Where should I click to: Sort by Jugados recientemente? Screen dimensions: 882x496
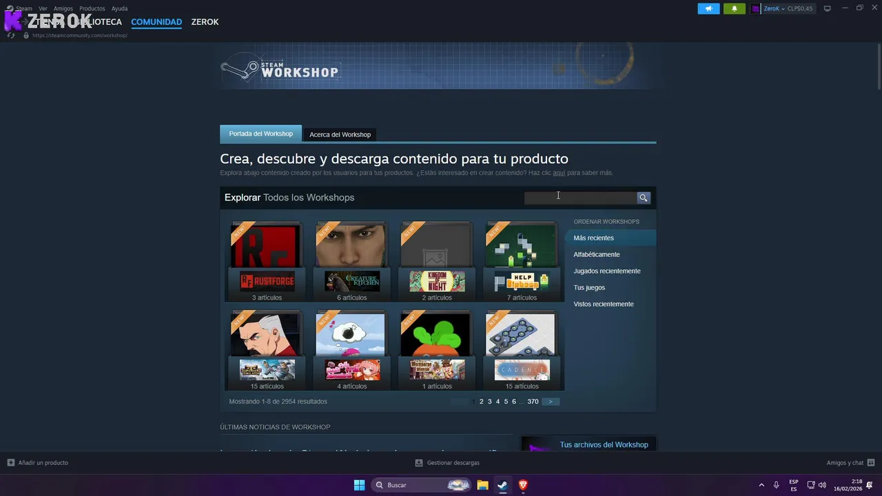(607, 271)
